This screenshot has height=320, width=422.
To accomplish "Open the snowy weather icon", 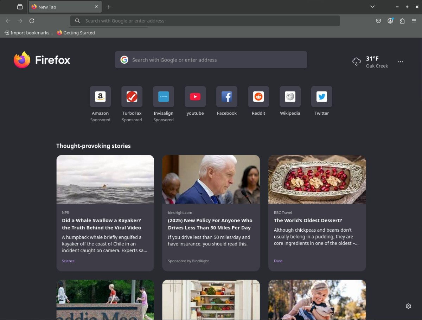I will point(357,62).
